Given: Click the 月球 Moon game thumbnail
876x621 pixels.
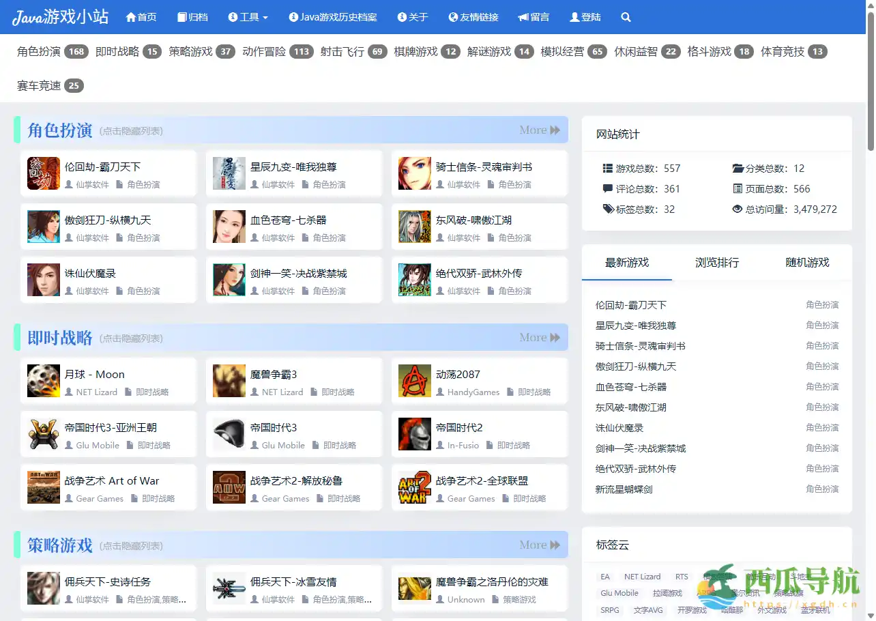Looking at the screenshot, I should tap(43, 381).
